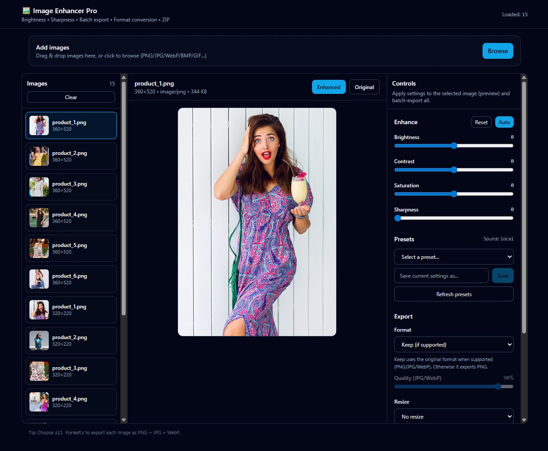Select the 360×520 product_2.png thumbnail
Image resolution: width=548 pixels, height=451 pixels.
pyautogui.click(x=71, y=156)
